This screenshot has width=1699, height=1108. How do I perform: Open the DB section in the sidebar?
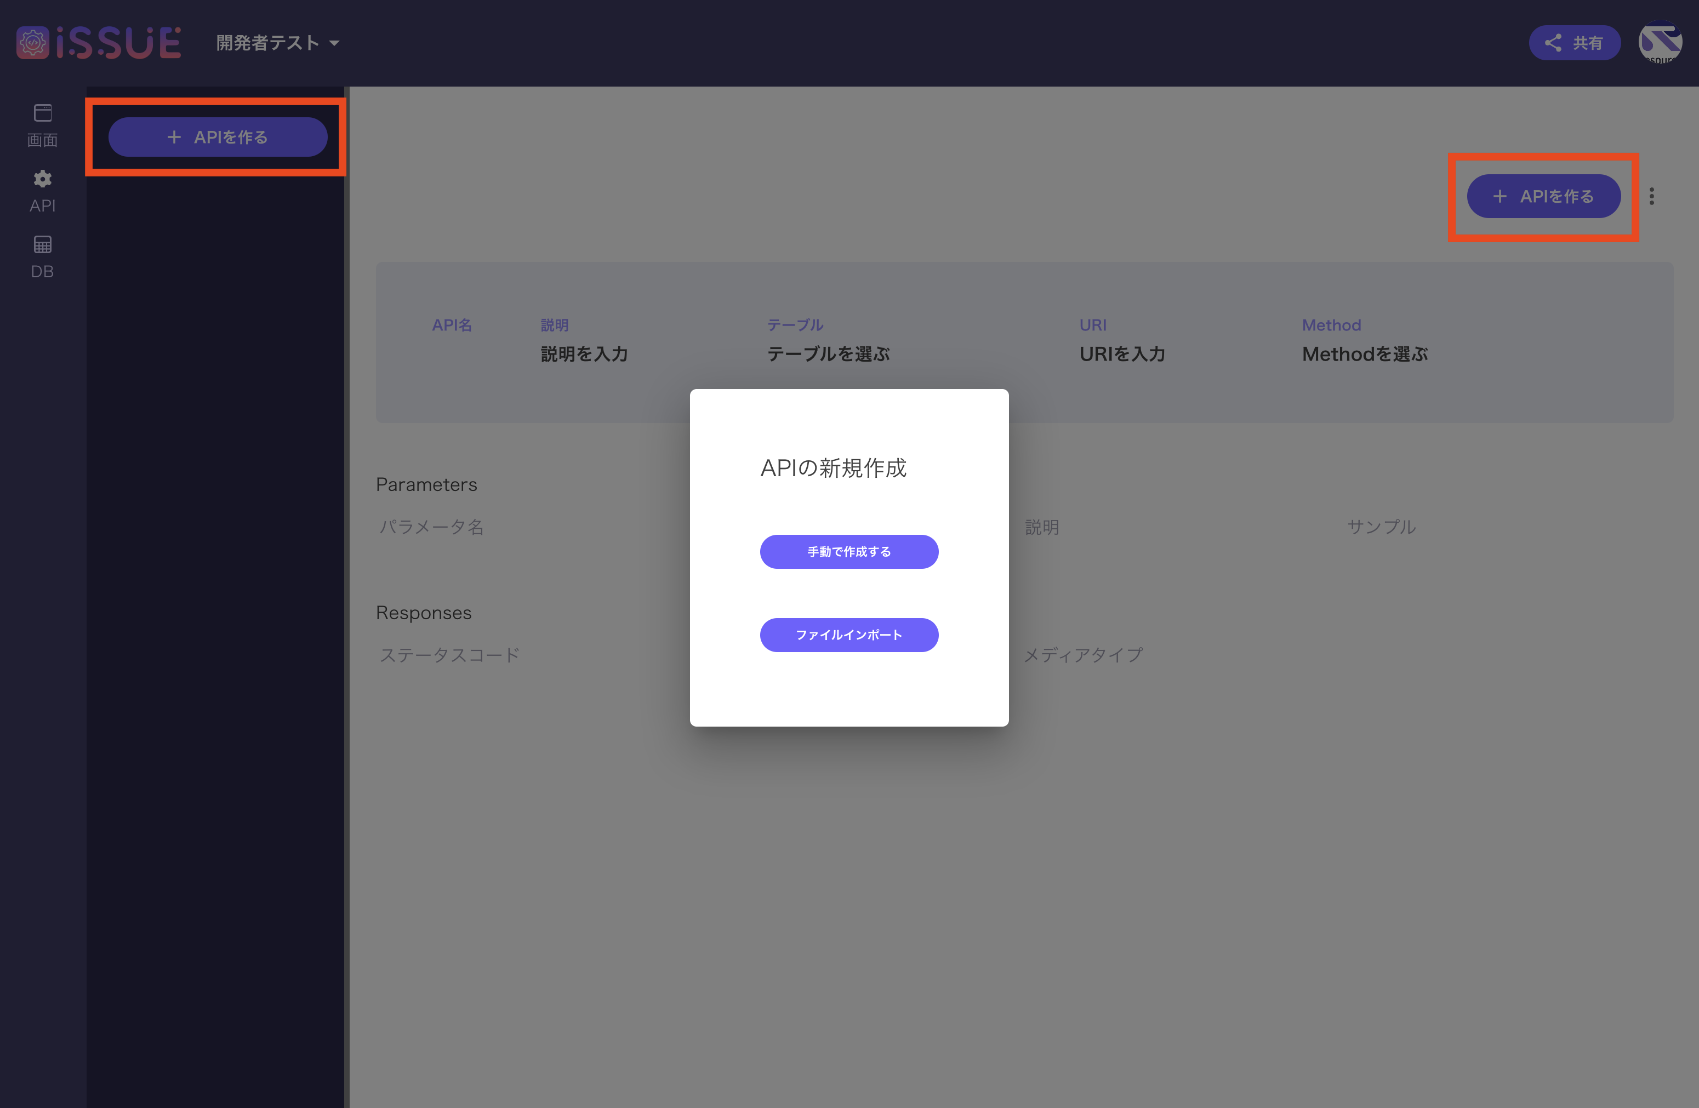point(43,257)
